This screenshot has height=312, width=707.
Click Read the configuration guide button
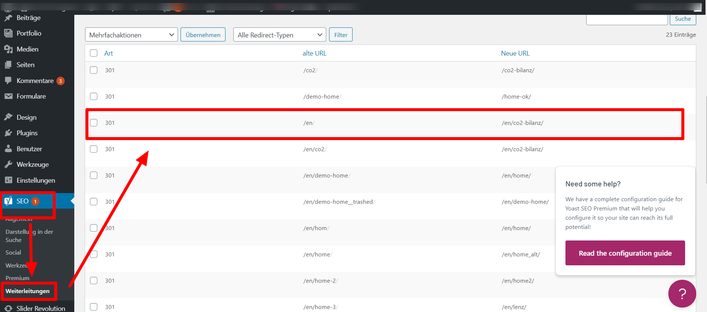click(x=625, y=253)
